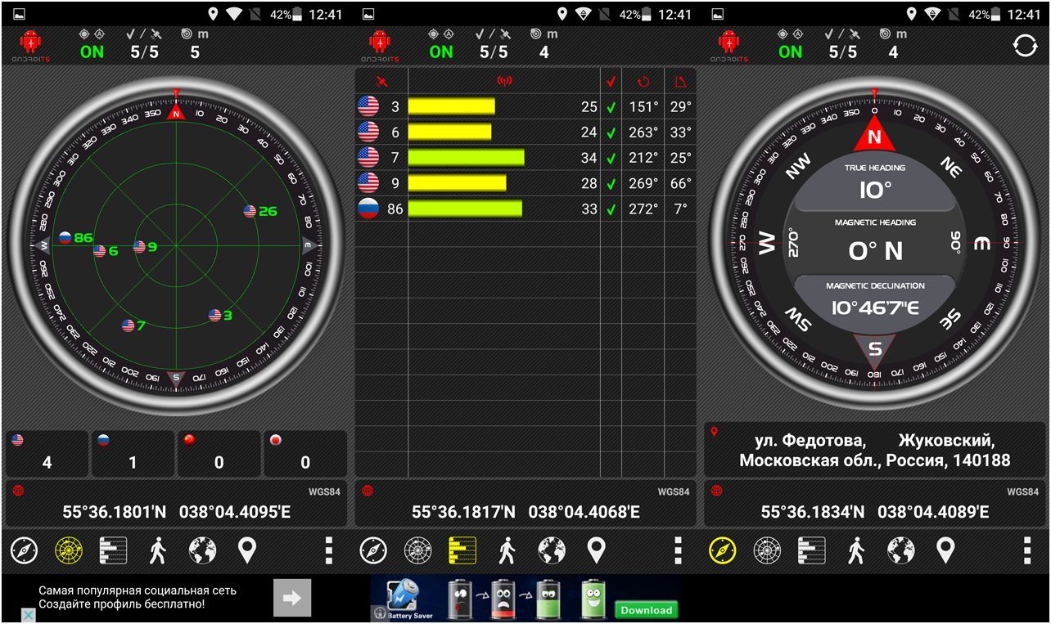Screen dimensions: 1051x624
Task: Select the highlighted yellow compass icon
Action: click(723, 551)
